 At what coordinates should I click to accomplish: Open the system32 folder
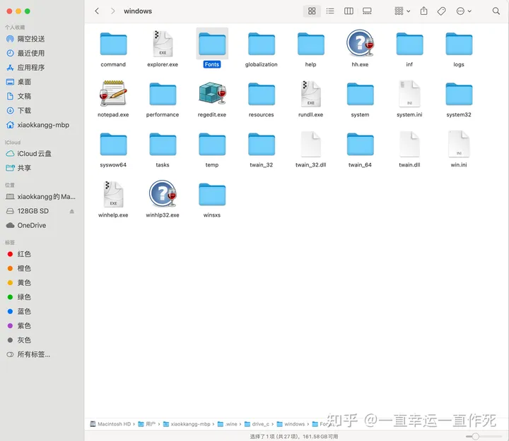point(459,95)
